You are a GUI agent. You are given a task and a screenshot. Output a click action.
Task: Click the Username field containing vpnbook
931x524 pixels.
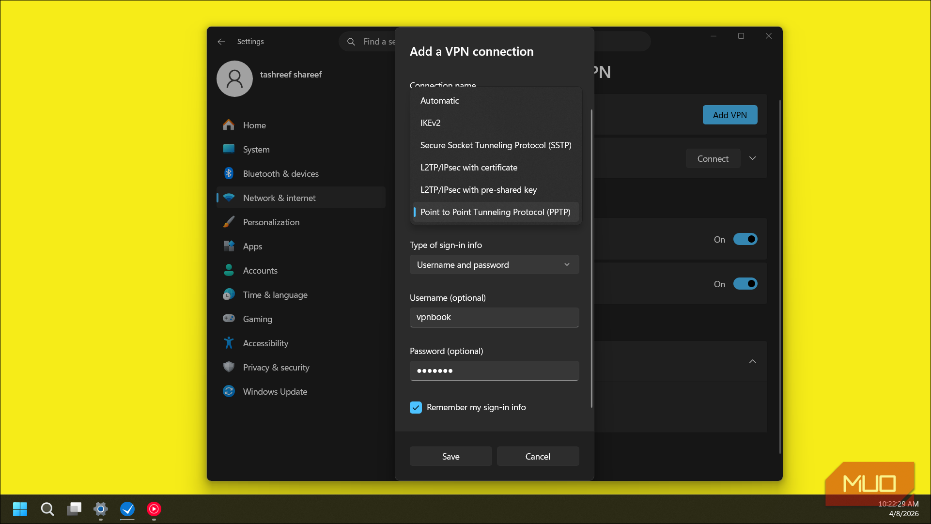click(x=494, y=318)
